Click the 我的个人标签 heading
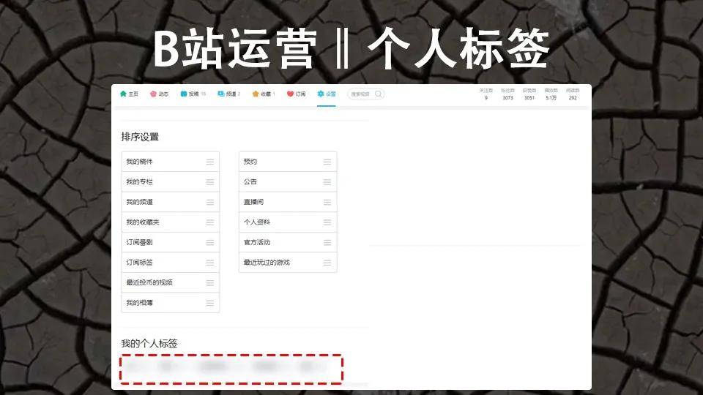The image size is (703, 395). [x=149, y=344]
